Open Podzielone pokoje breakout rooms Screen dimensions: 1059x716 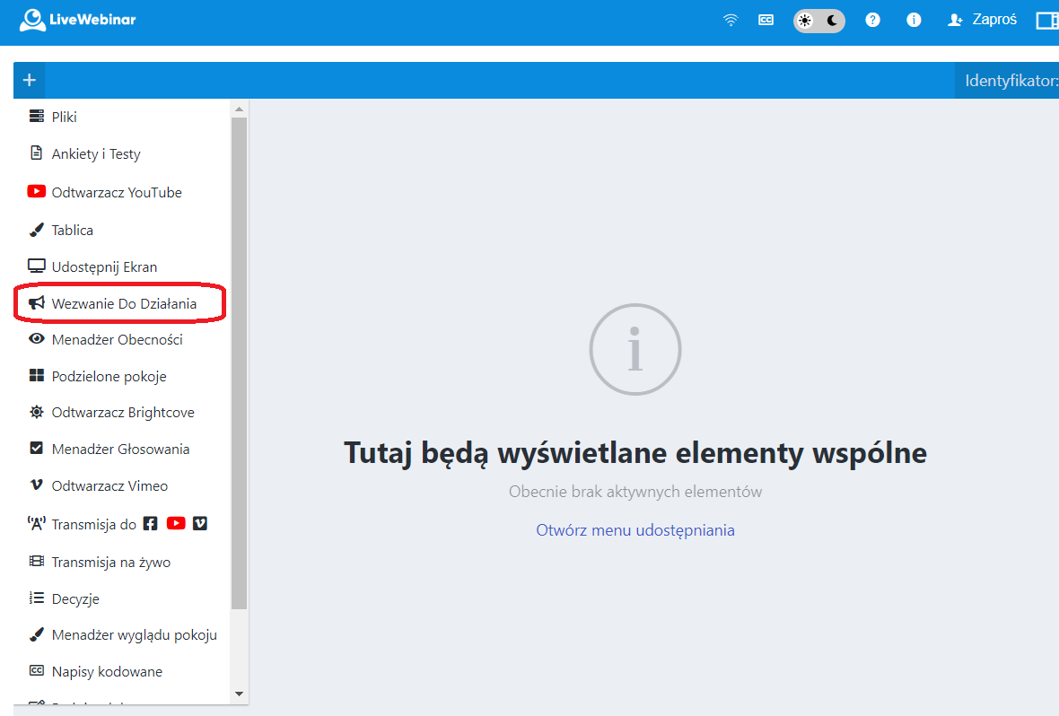pyautogui.click(x=109, y=377)
